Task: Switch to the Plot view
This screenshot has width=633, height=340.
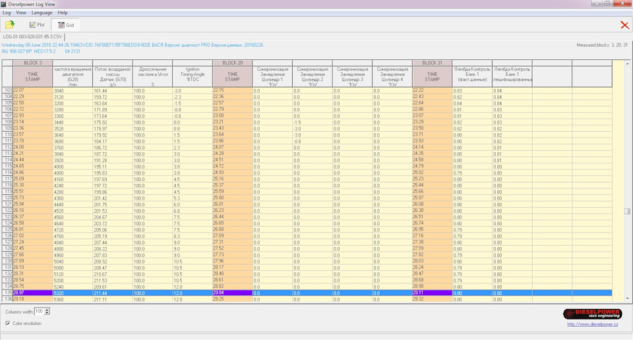Action: pyautogui.click(x=37, y=24)
